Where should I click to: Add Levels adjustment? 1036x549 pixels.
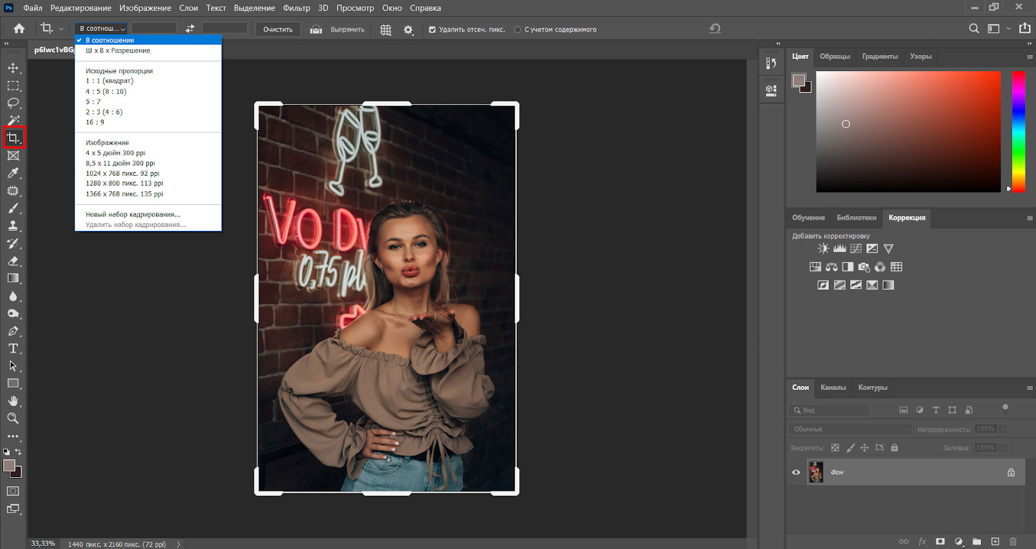pyautogui.click(x=840, y=248)
